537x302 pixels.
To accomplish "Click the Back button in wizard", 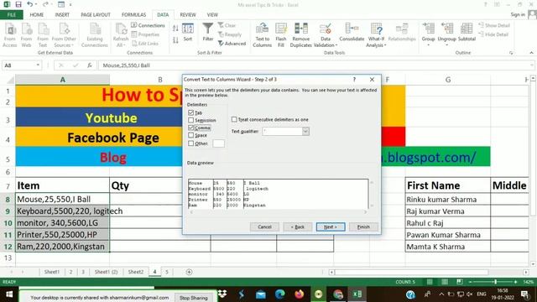I will click(298, 226).
